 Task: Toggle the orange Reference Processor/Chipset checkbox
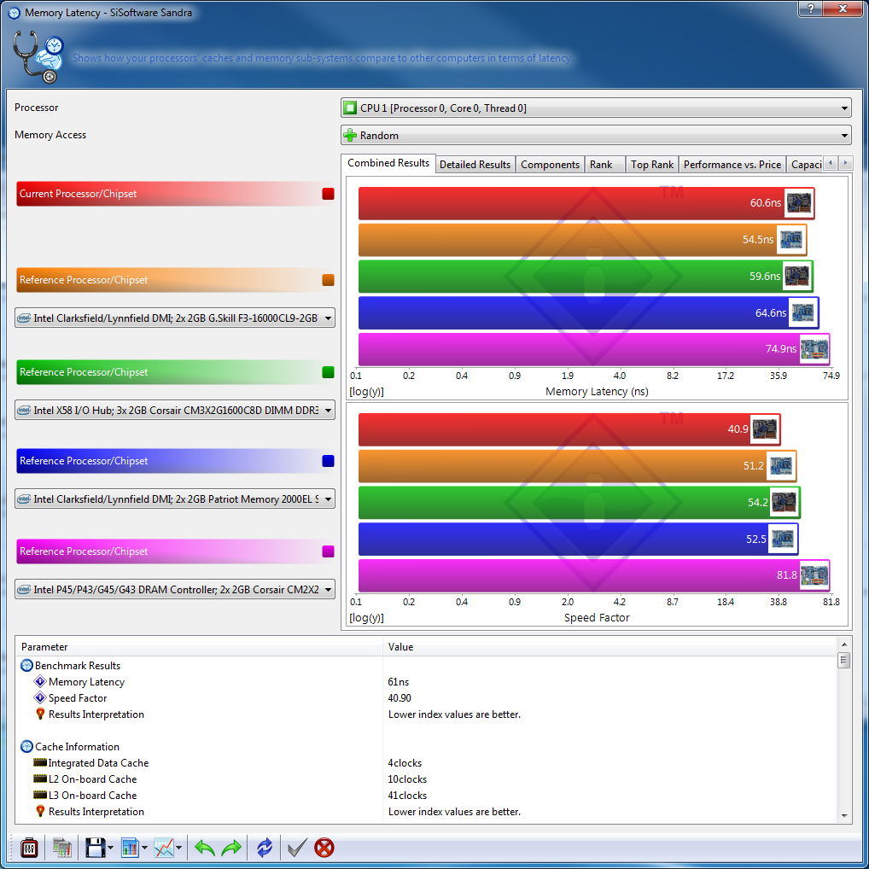pyautogui.click(x=328, y=280)
